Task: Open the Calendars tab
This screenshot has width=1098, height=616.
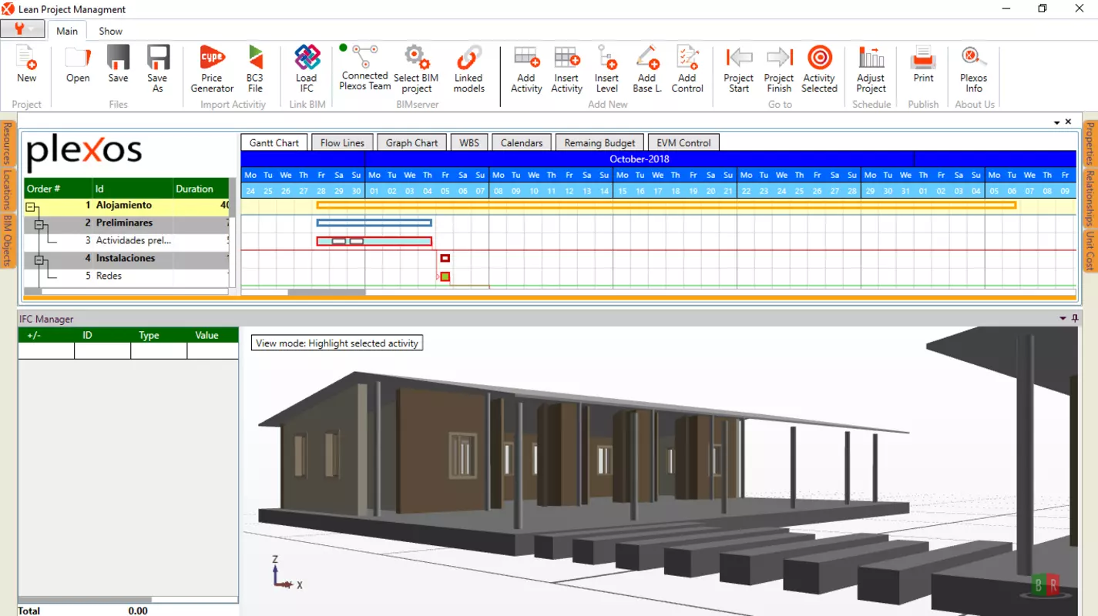Action: tap(522, 142)
